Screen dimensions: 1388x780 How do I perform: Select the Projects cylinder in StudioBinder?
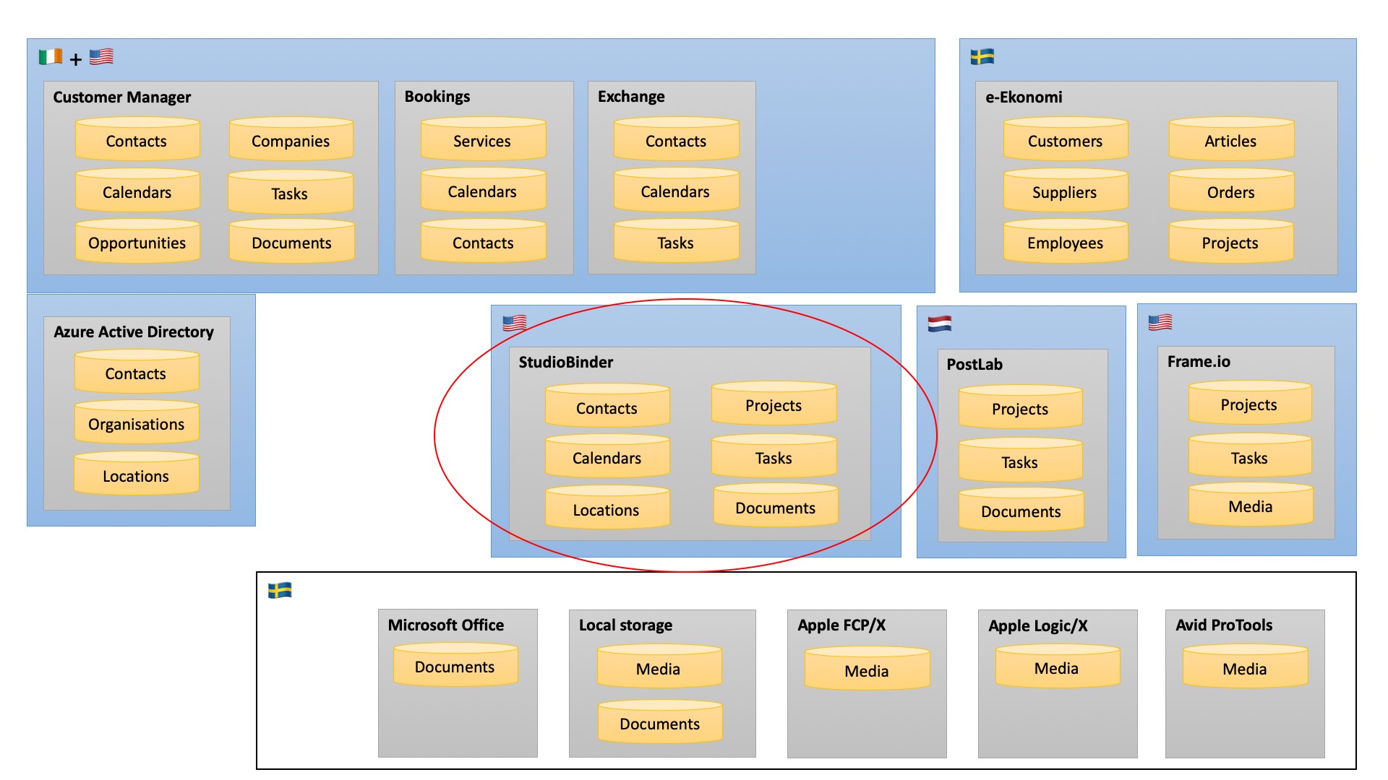pyautogui.click(x=774, y=403)
